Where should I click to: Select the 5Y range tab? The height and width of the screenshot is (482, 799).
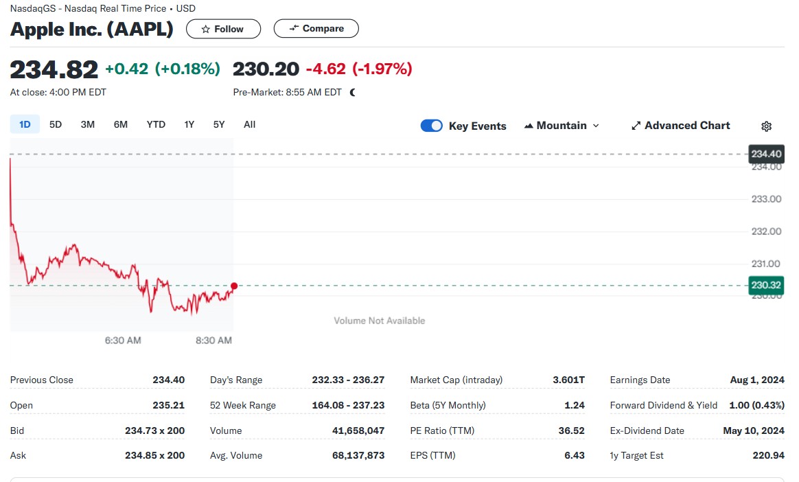click(218, 124)
